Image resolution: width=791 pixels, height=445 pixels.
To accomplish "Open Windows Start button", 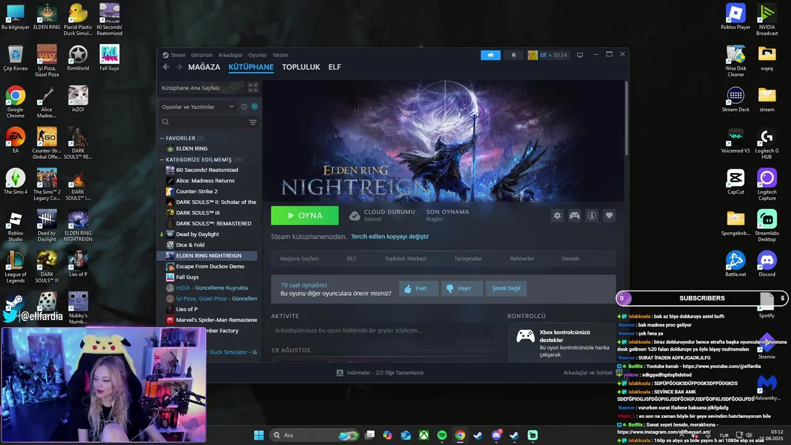I will 259,435.
